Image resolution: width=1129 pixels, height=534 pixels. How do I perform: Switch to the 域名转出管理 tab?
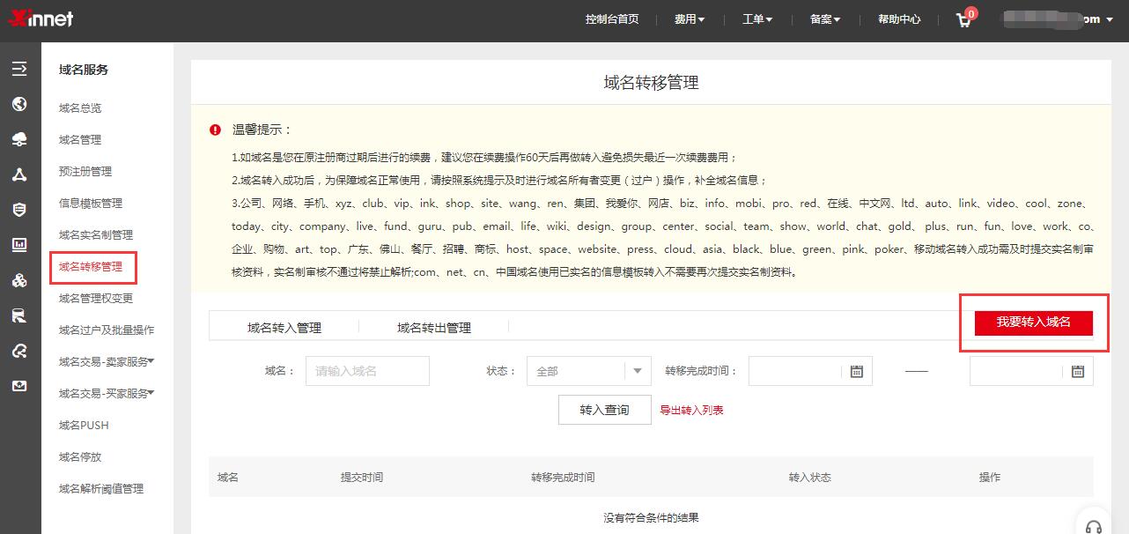tap(433, 328)
